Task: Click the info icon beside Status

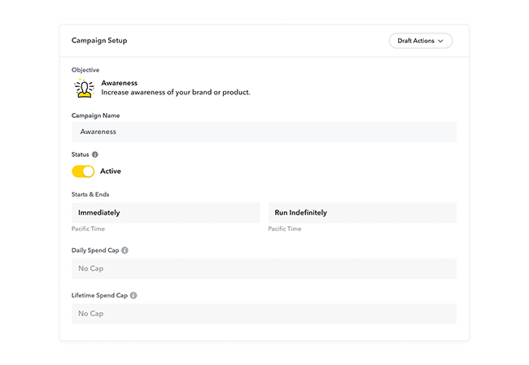Action: [x=95, y=154]
